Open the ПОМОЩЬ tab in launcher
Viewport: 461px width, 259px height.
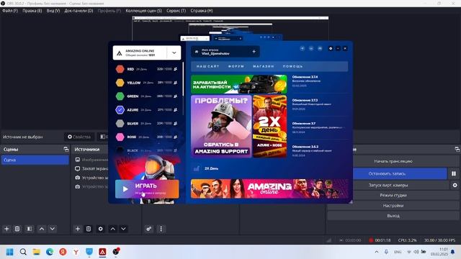click(x=293, y=66)
